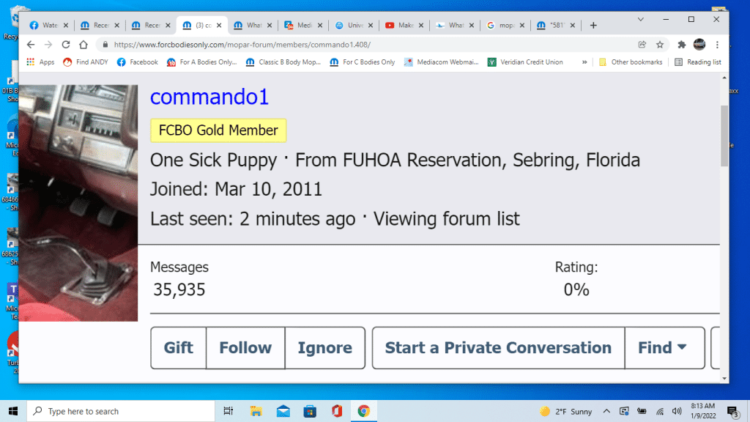The image size is (750, 422).
Task: Click the commando1 profile avatar picture
Action: click(78, 203)
